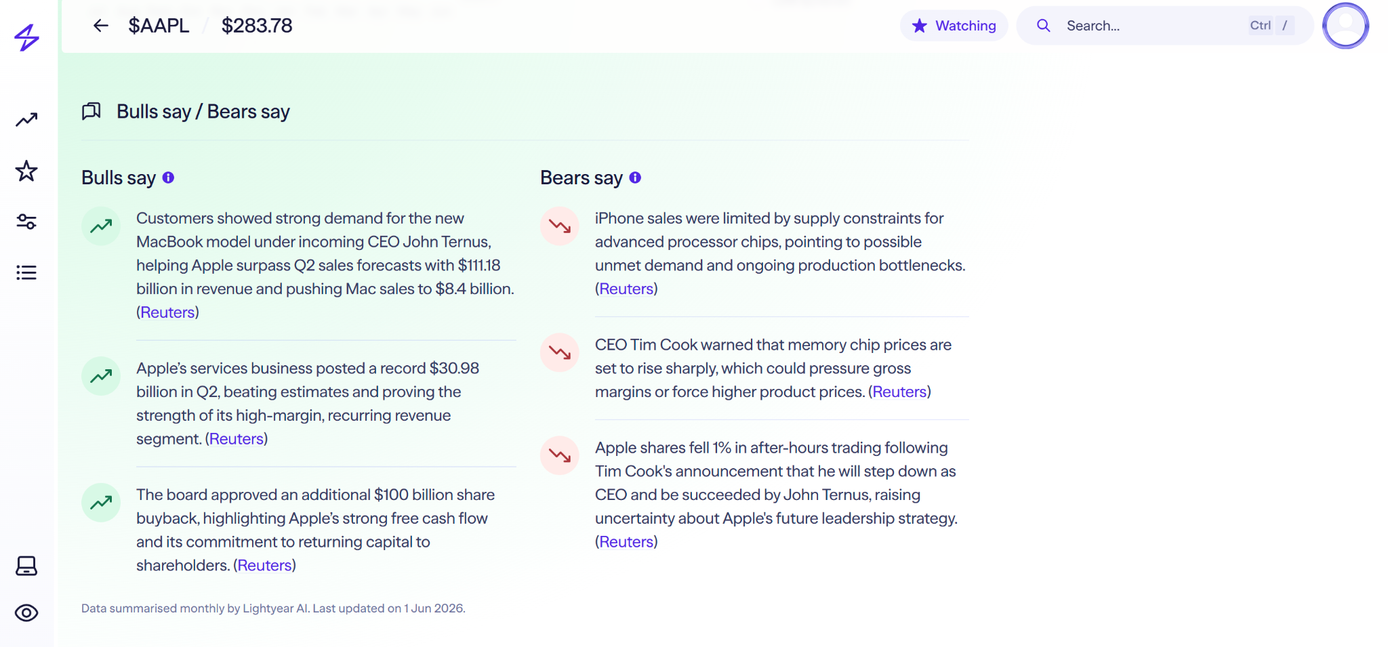Show info tooltip next to Bulls say
This screenshot has height=647, width=1388.
tap(168, 178)
